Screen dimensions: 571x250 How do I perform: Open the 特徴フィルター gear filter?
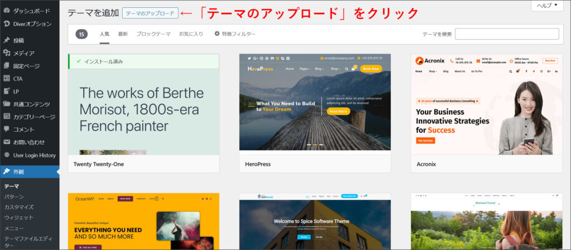(x=235, y=34)
